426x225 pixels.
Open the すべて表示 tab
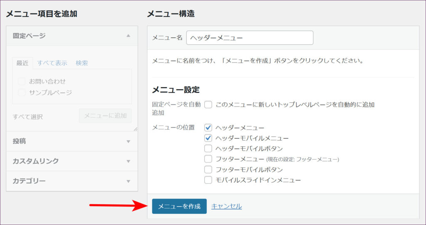click(52, 63)
